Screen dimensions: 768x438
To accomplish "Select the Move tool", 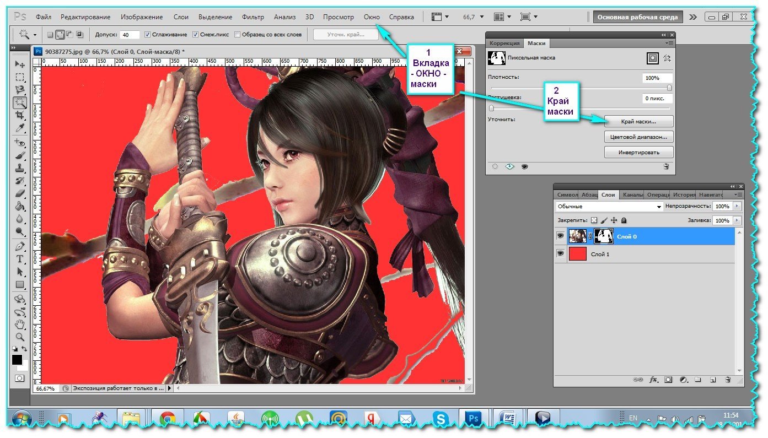I will pyautogui.click(x=20, y=64).
